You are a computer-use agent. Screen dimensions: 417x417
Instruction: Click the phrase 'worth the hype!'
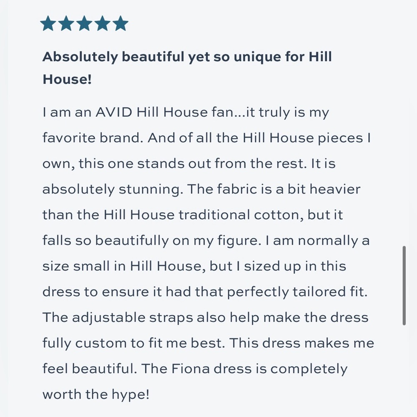click(x=96, y=394)
